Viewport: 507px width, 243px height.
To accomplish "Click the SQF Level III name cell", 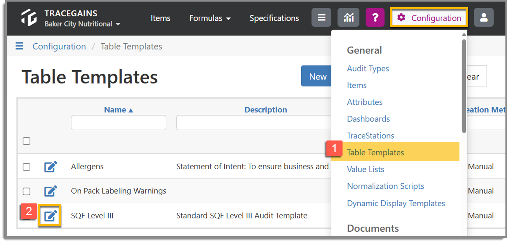I will point(92,216).
